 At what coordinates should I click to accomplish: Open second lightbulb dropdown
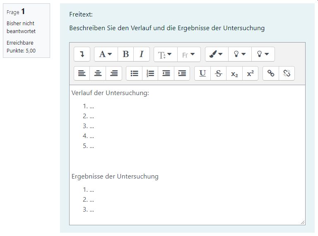point(263,54)
